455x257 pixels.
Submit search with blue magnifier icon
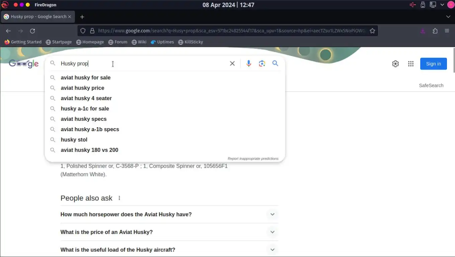coord(275,63)
